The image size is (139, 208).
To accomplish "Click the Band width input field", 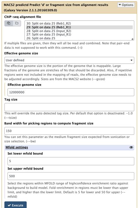I will [69, 131].
